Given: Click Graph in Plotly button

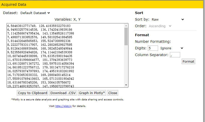Looking at the screenshot, I should pyautogui.click(x=92, y=93).
